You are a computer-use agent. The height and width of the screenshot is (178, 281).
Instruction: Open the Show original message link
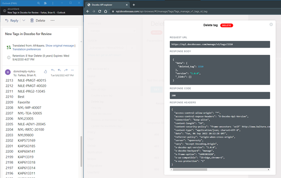tap(60, 45)
